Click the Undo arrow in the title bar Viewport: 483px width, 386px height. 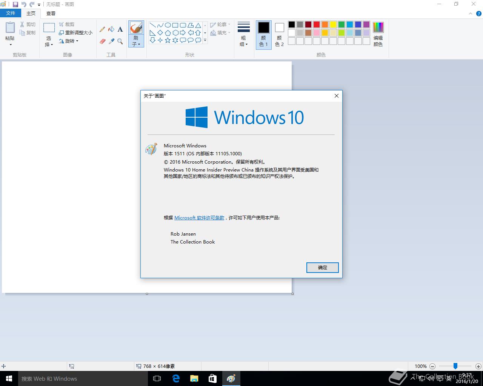point(24,5)
